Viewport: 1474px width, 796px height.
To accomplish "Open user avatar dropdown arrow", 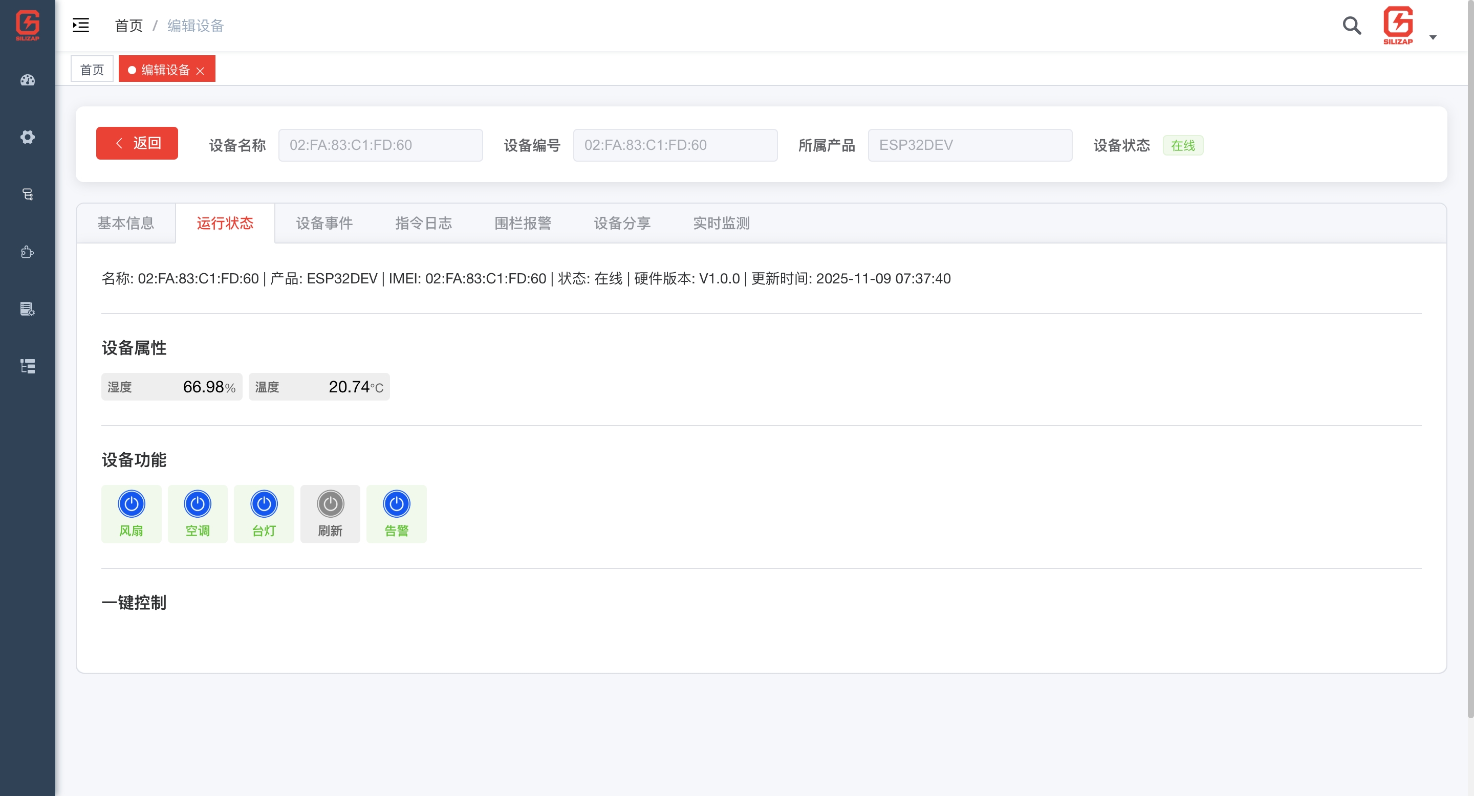I will [x=1433, y=38].
